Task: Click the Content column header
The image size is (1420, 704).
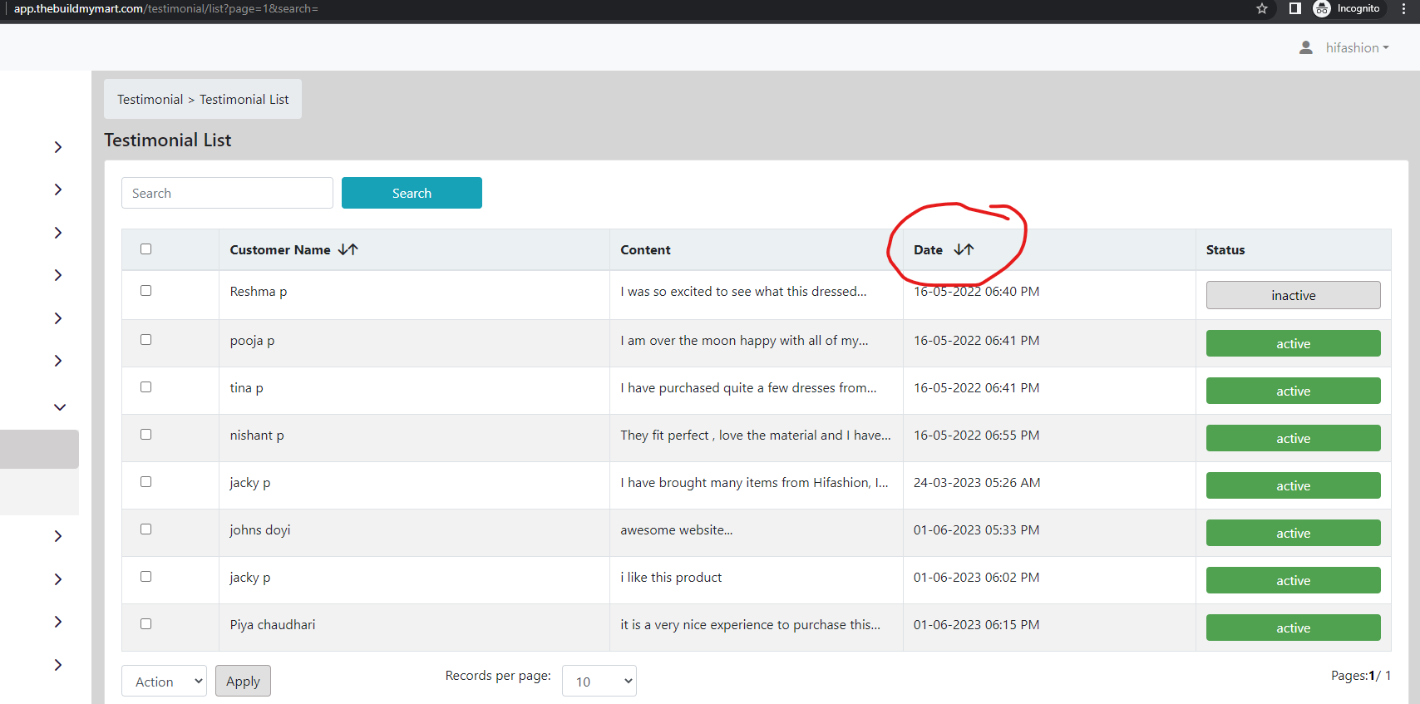Action: [x=645, y=249]
